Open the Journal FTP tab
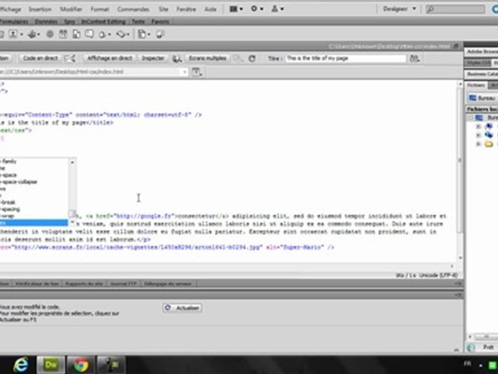This screenshot has height=374, width=498. coord(123,284)
